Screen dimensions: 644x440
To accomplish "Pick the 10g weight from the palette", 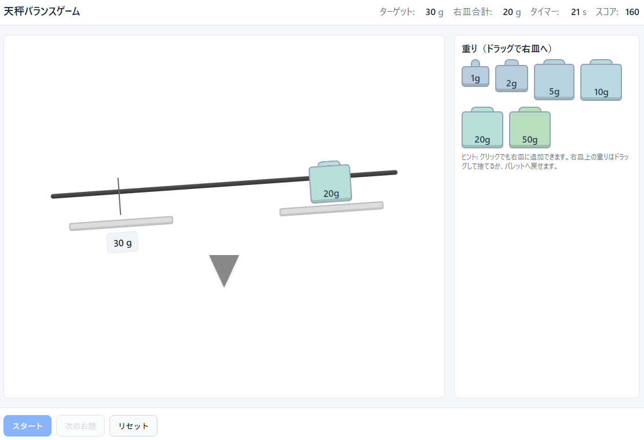I will click(x=601, y=82).
